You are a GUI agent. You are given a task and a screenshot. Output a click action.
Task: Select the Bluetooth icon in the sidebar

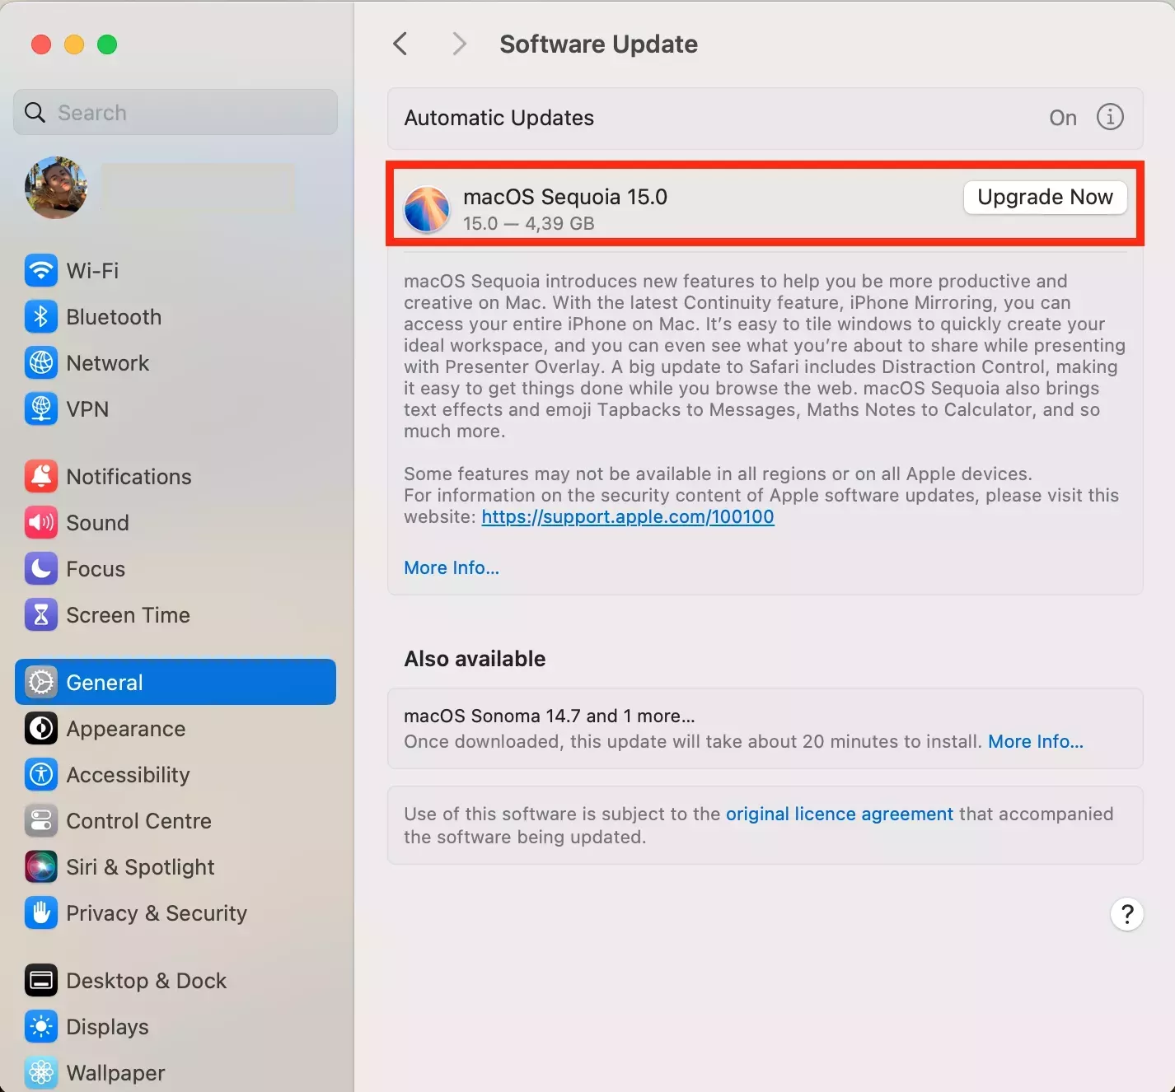coord(40,316)
